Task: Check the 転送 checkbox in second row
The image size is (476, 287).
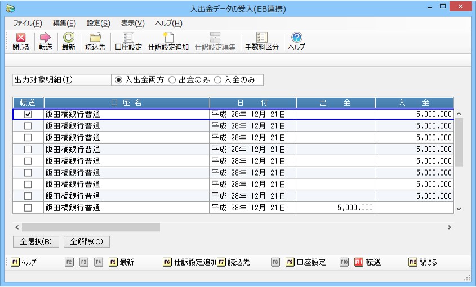Action: pyautogui.click(x=28, y=125)
